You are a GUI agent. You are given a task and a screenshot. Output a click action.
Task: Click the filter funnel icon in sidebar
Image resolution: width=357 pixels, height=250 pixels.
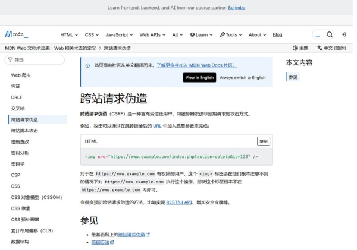coord(10,60)
